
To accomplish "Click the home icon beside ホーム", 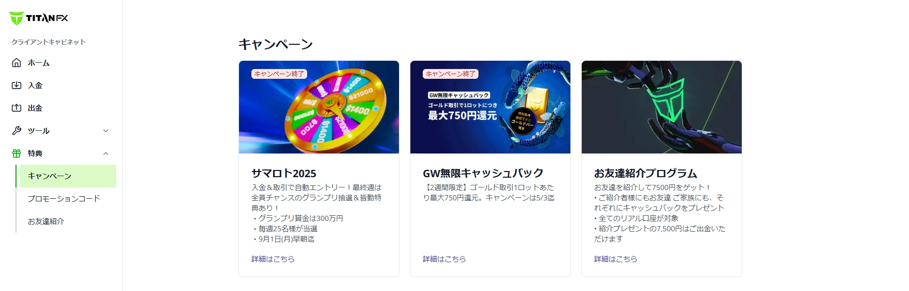I will pos(17,63).
